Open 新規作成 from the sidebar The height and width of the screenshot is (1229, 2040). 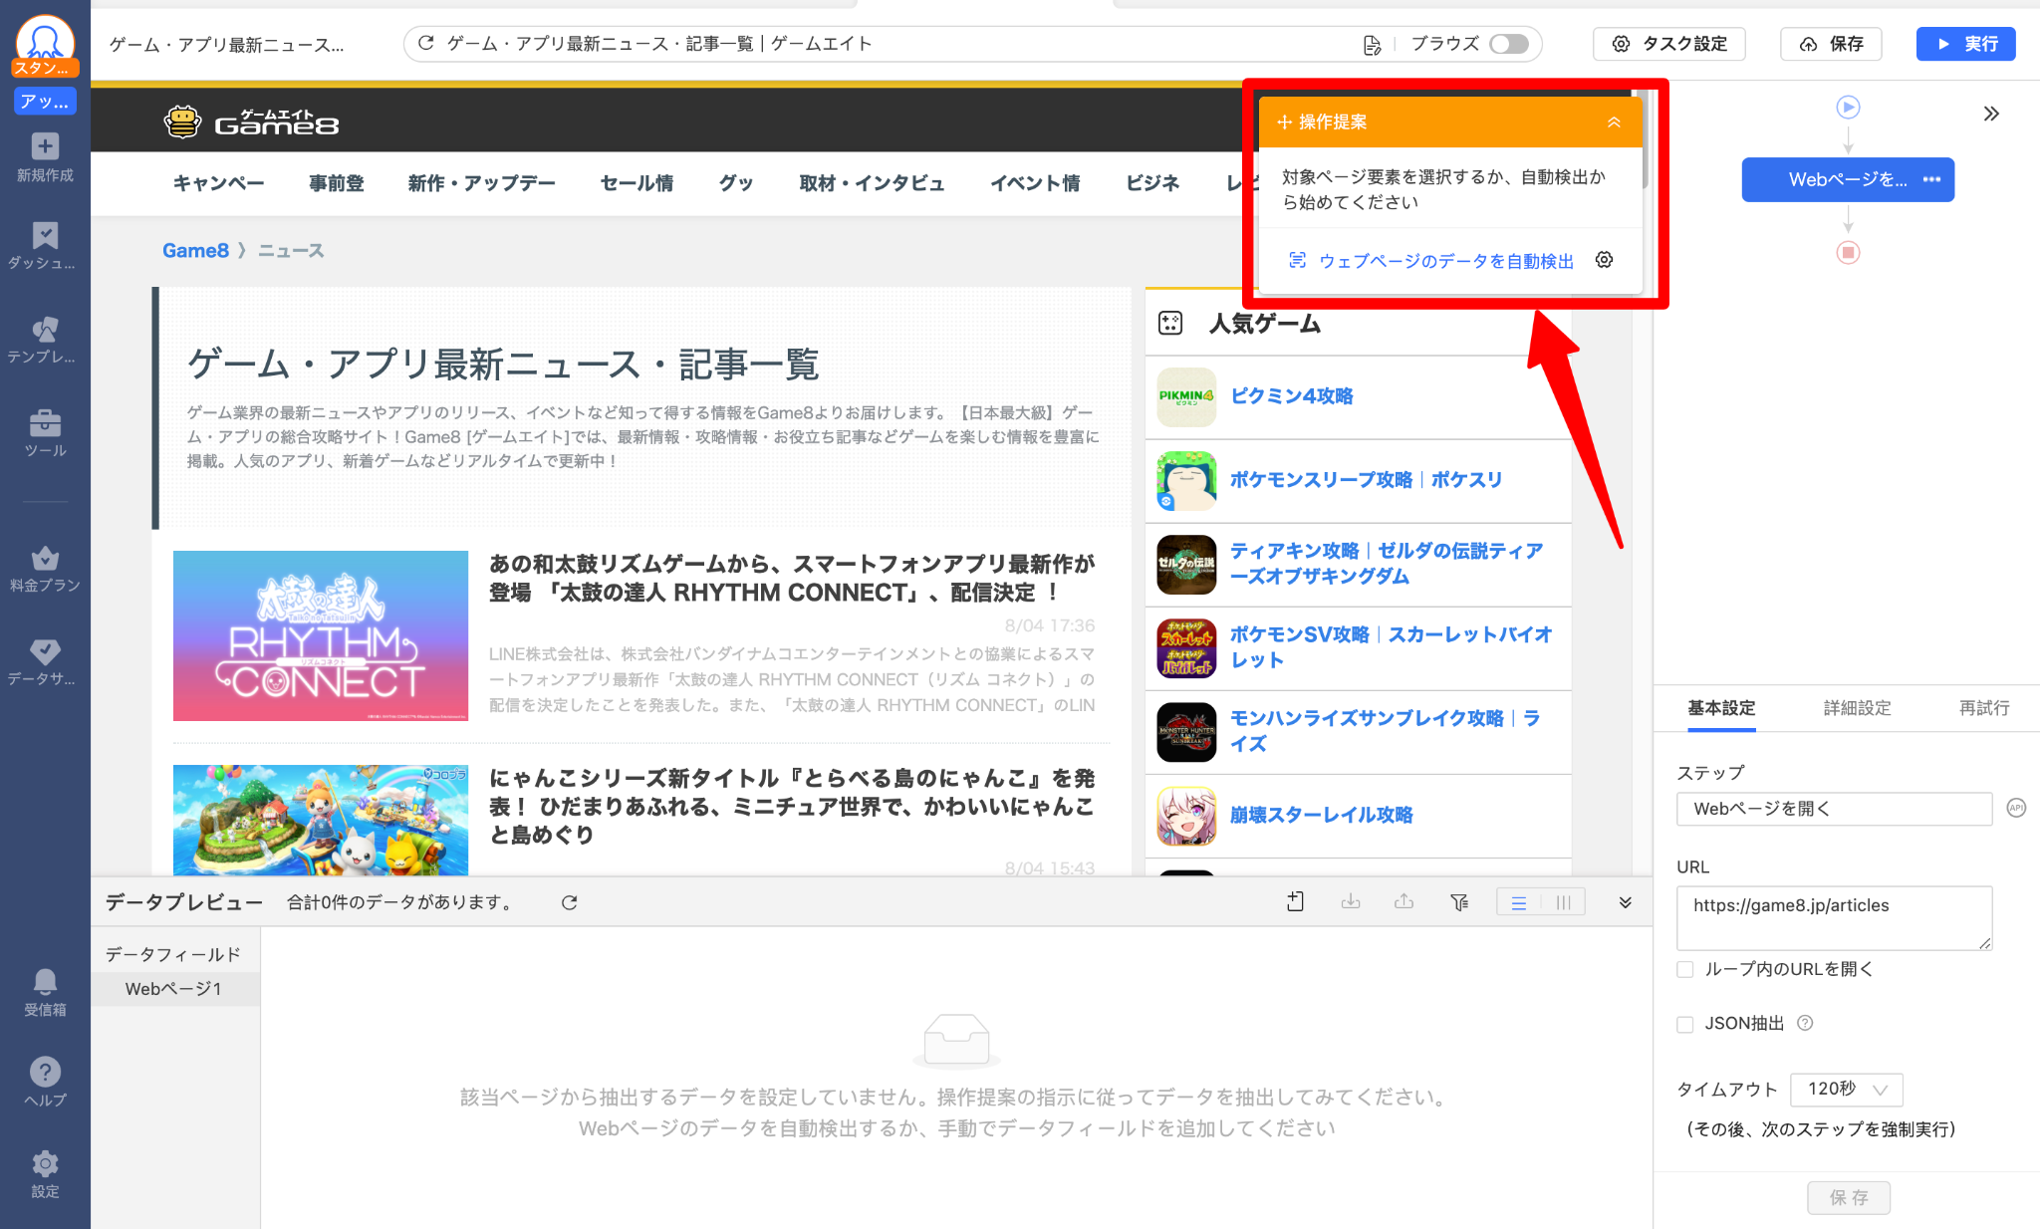[x=45, y=157]
